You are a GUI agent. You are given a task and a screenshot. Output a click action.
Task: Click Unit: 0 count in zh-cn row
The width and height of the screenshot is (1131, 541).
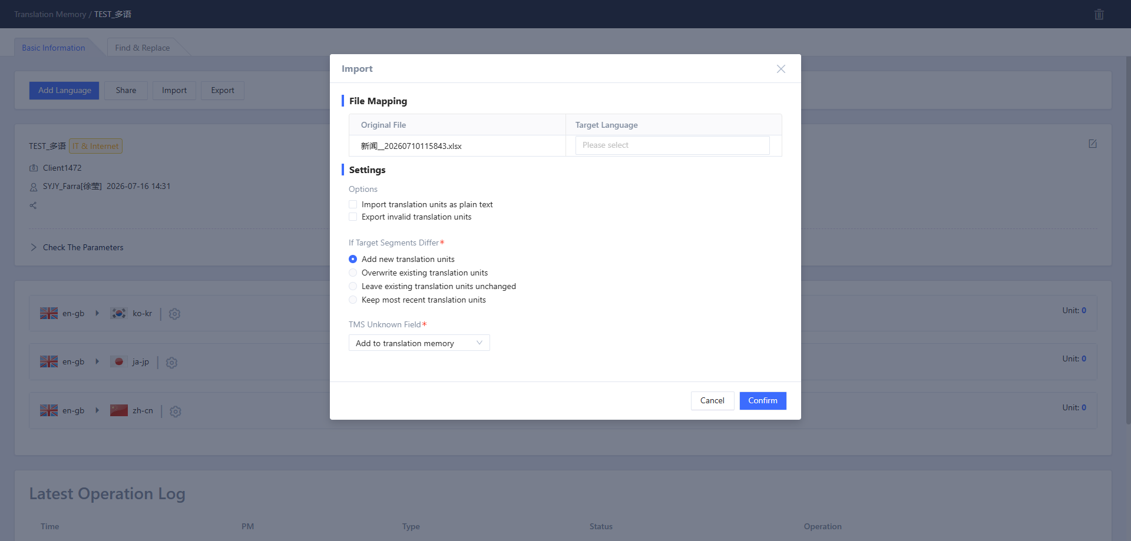point(1074,407)
